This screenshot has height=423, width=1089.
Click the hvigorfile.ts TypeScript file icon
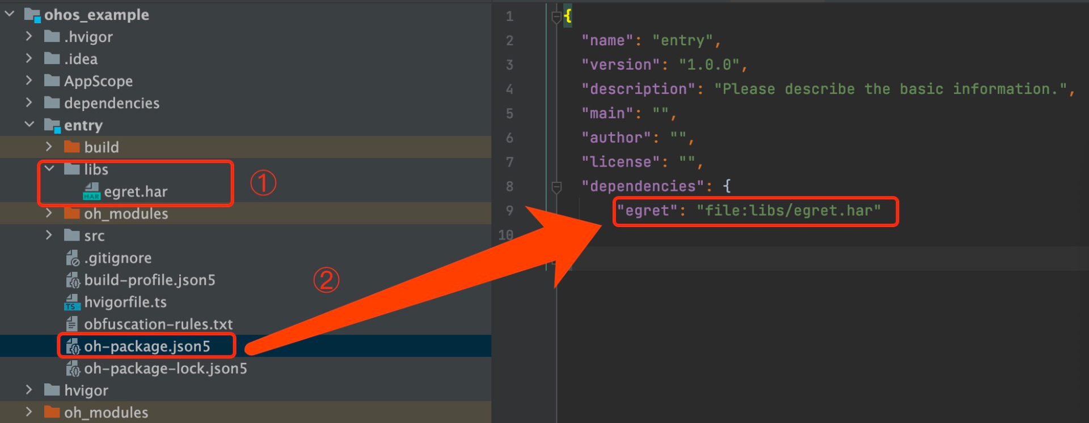[x=71, y=302]
